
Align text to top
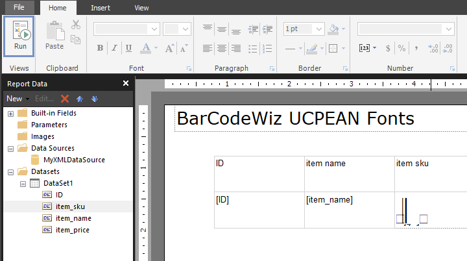(x=208, y=29)
